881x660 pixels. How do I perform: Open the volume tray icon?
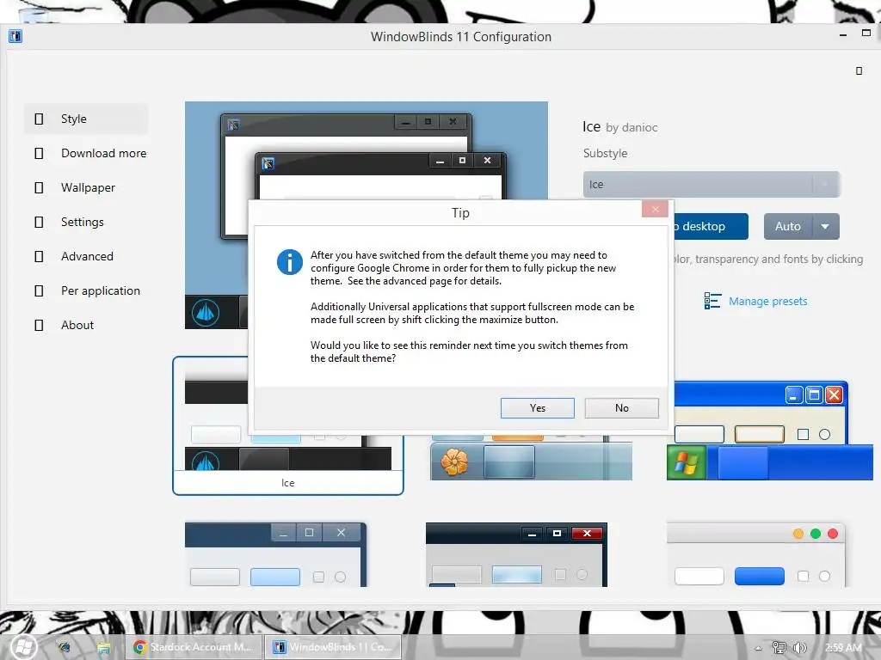tap(799, 648)
